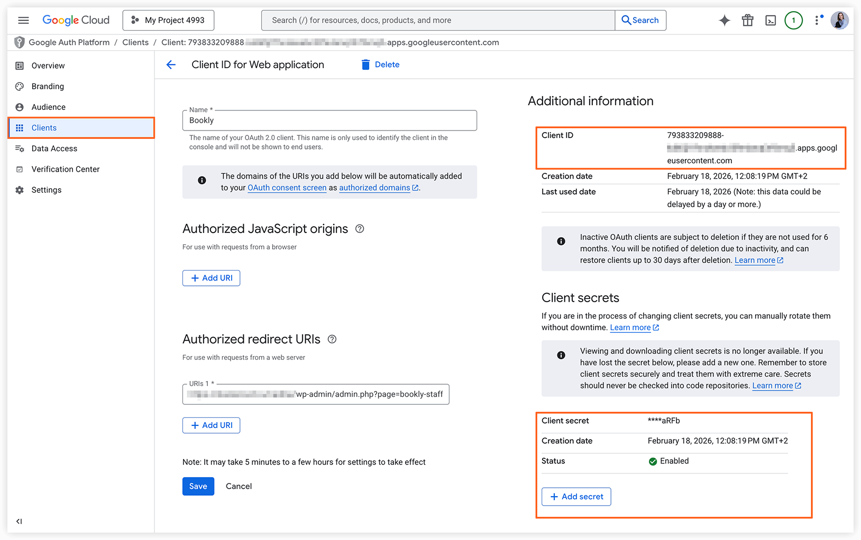Click the Last used date February 18, 2026 value
Screen dimensions: 861x540
pos(744,198)
